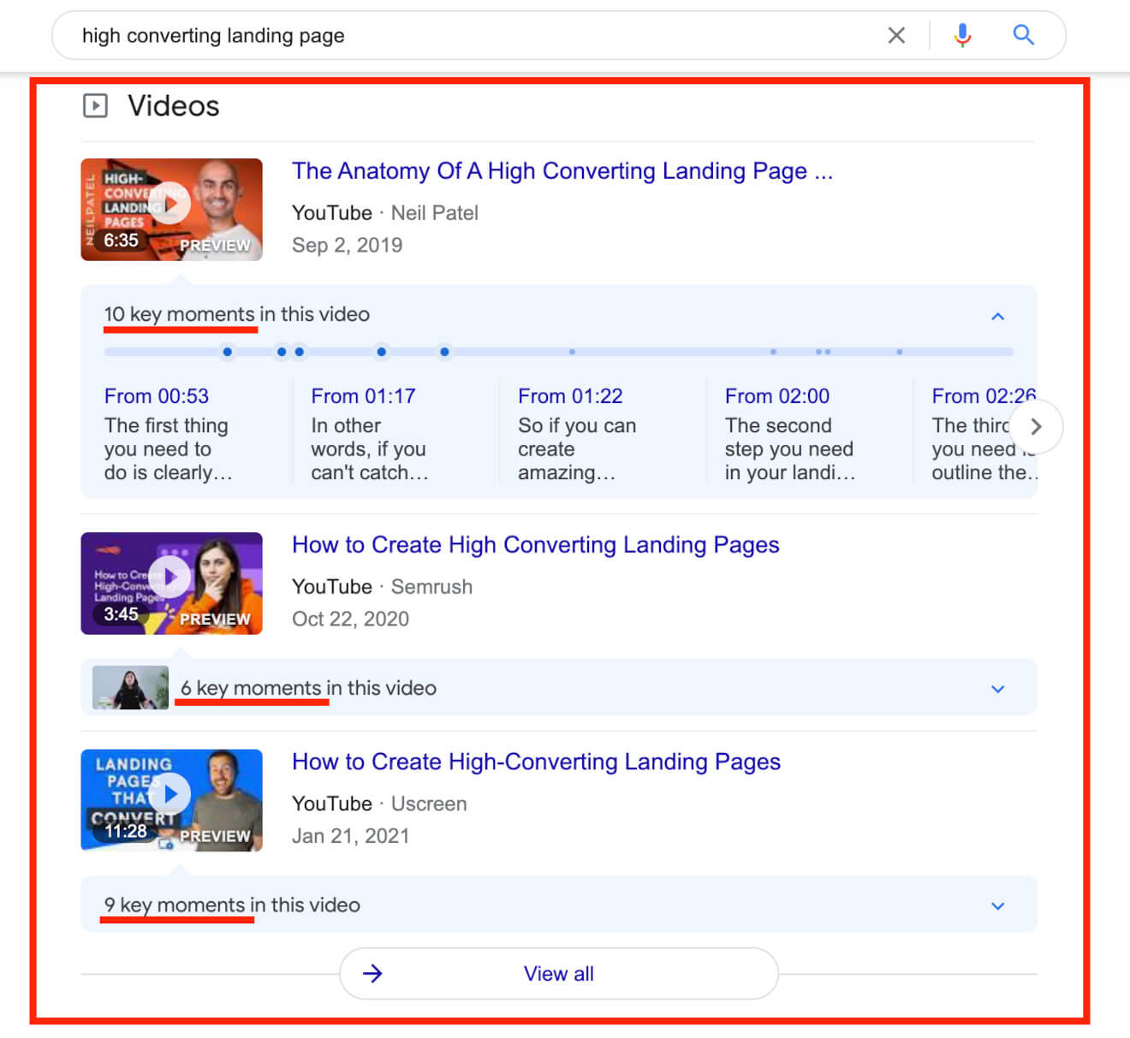Image resolution: width=1130 pixels, height=1038 pixels.
Task: Click 'In other words, if you can't catch…' snippet
Action: [370, 449]
